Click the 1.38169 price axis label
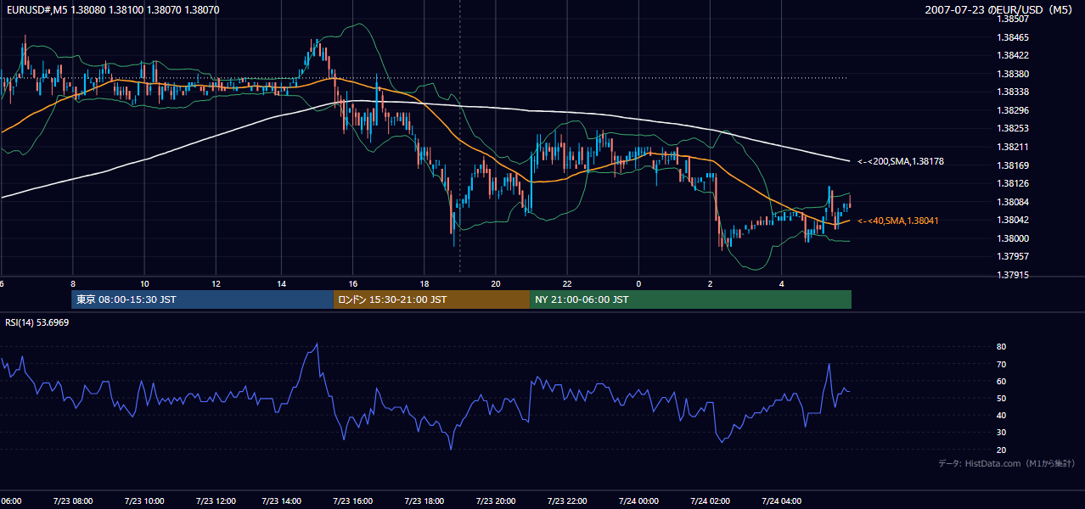This screenshot has width=1085, height=509. 1013,165
